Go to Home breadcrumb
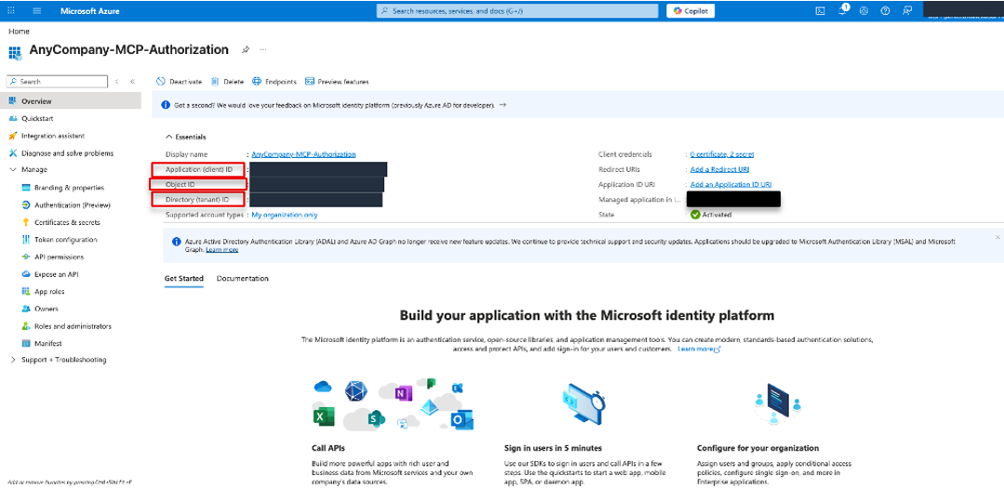This screenshot has height=488, width=1004. click(19, 32)
